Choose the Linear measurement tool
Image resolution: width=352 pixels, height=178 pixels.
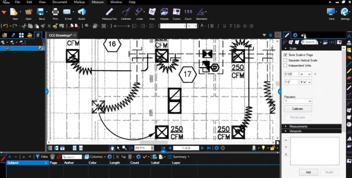(139, 13)
